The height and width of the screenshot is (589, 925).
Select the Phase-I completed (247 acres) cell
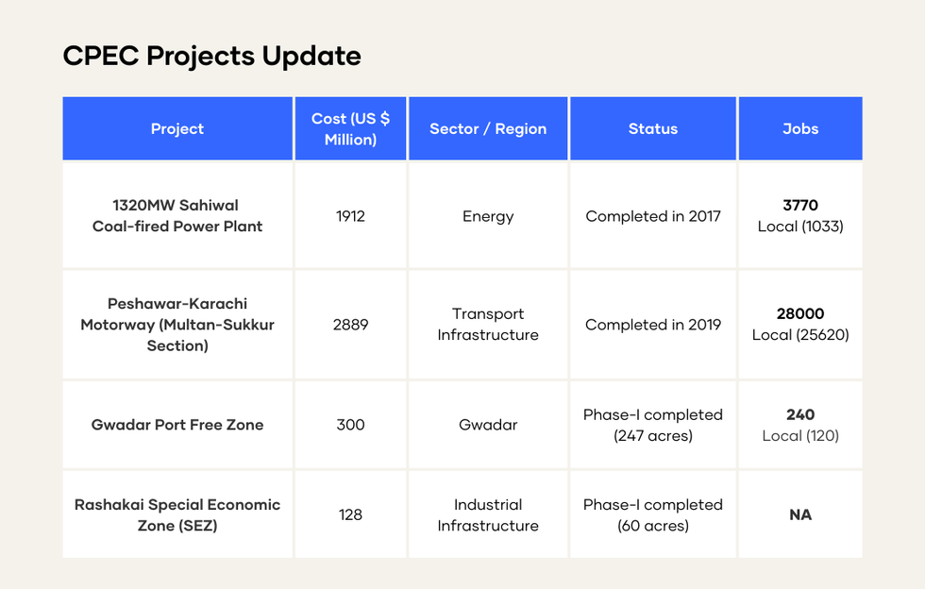pos(653,425)
